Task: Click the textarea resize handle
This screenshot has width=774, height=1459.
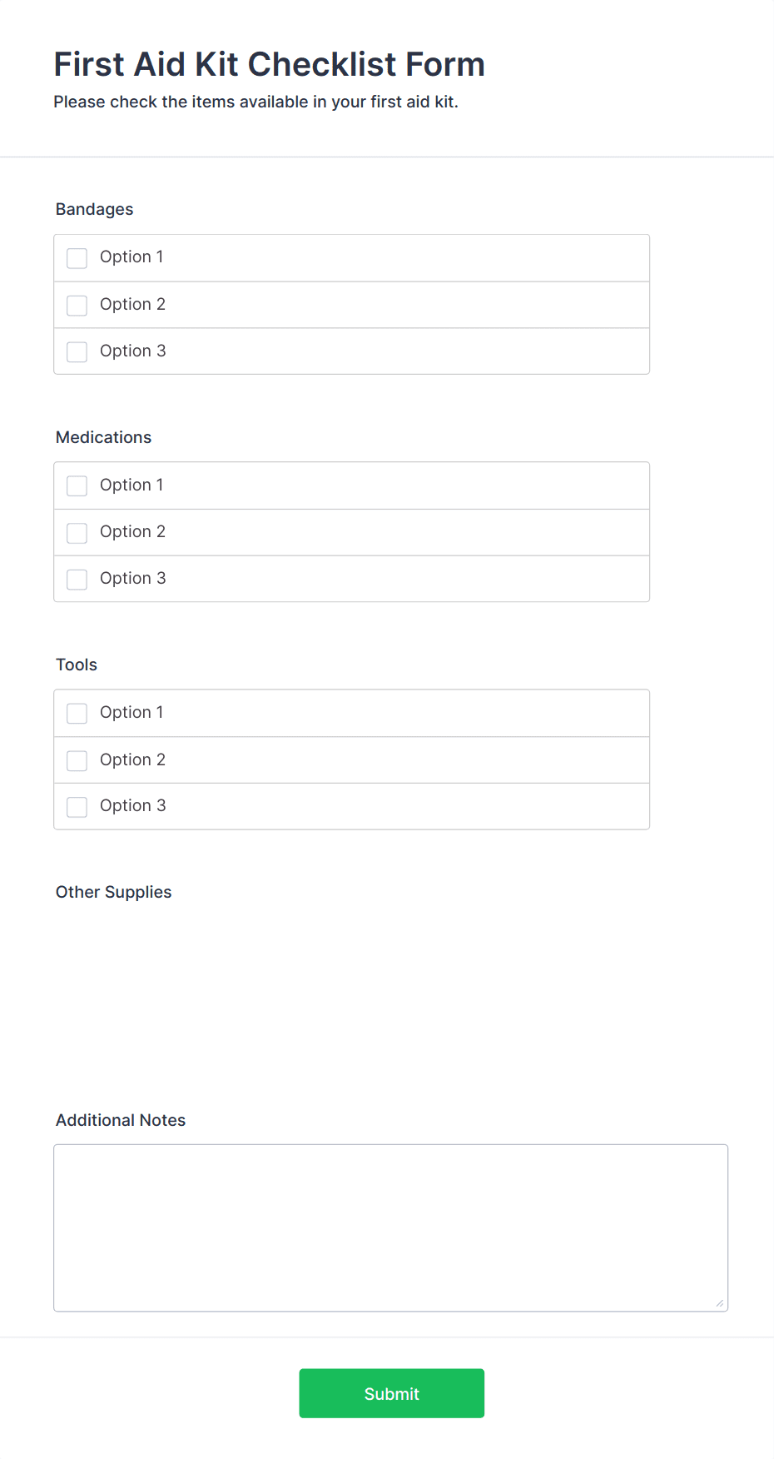Action: [x=719, y=1303]
